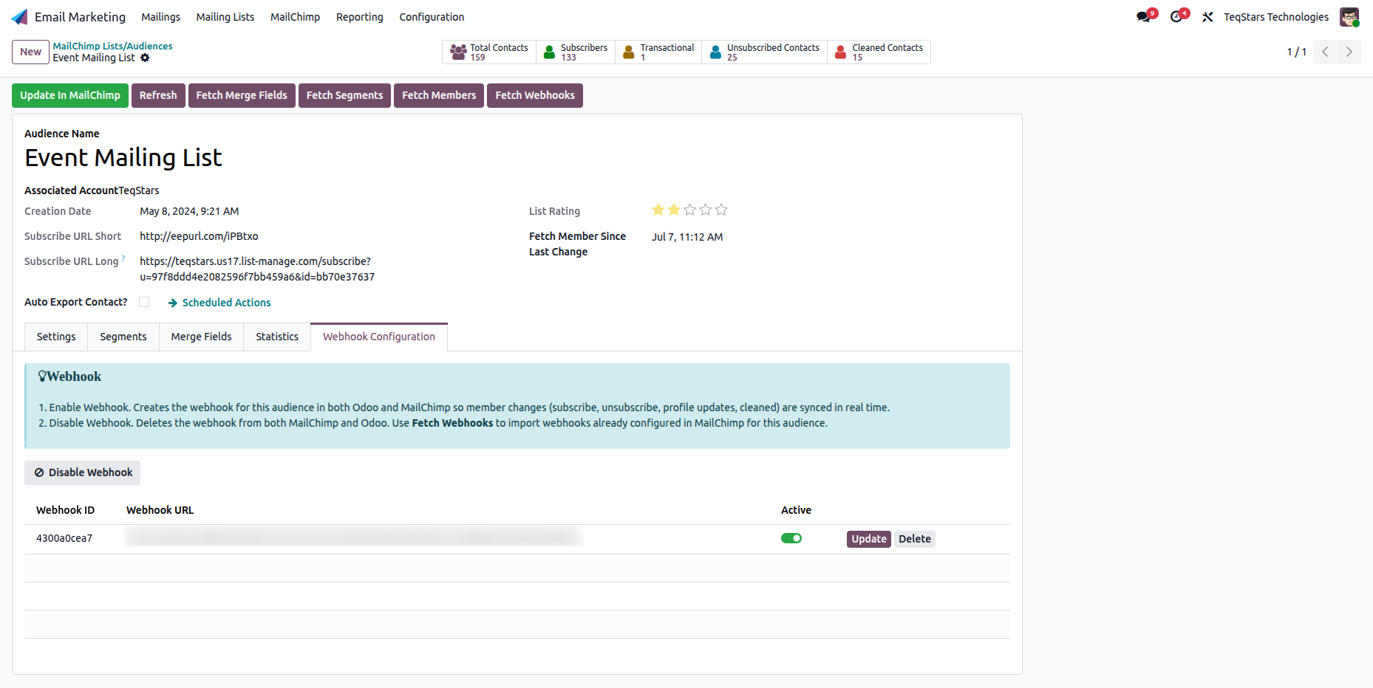Click the Disable Webhook button
Viewport: 1373px width, 688px height.
pos(83,472)
